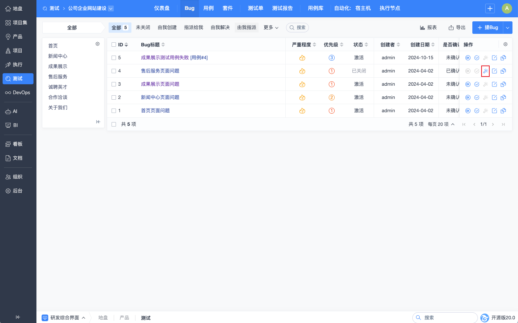
Task: Open 看板 in left navigation
Action: (18, 144)
